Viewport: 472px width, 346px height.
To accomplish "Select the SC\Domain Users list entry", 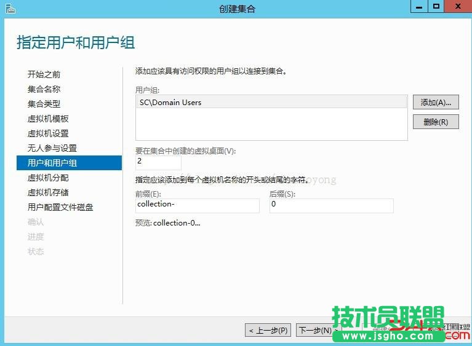I will tap(271, 102).
